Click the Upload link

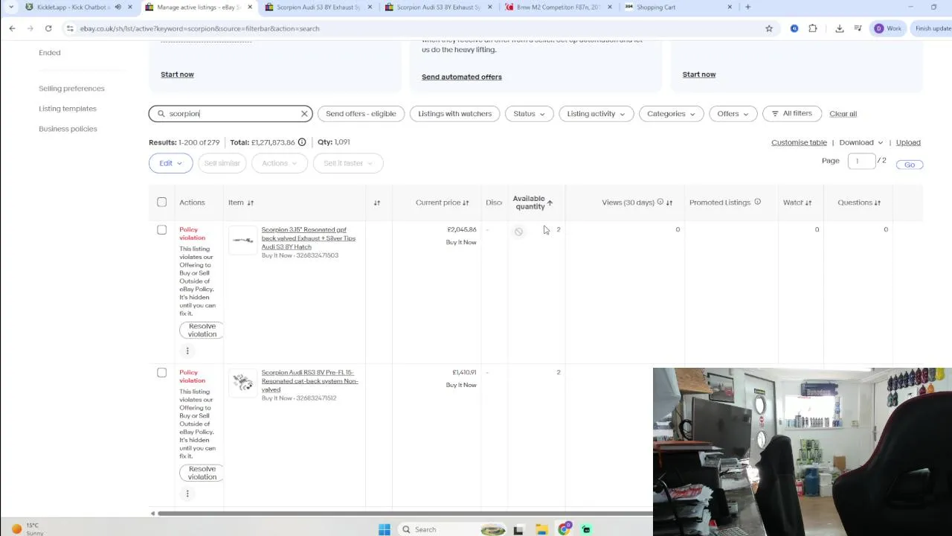(x=908, y=142)
